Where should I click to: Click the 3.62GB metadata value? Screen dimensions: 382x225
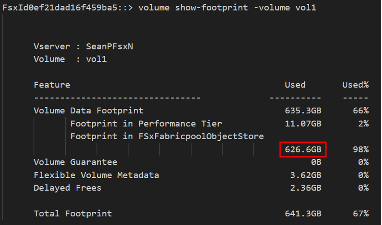tap(305, 175)
